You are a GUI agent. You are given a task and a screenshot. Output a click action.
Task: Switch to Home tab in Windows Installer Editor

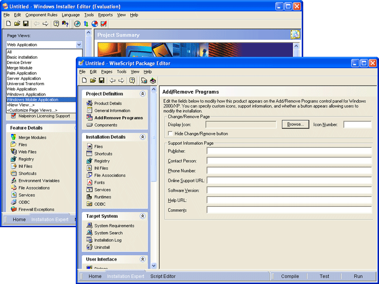coord(19,220)
